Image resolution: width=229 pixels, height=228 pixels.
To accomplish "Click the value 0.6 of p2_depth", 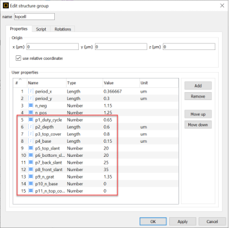I will pos(106,127).
